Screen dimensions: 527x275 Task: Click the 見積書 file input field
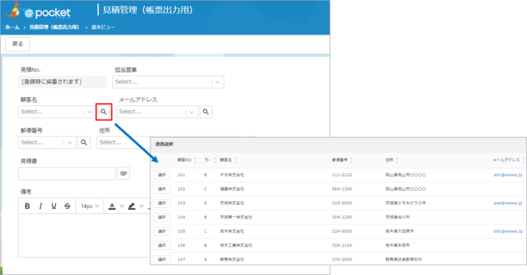pos(67,173)
